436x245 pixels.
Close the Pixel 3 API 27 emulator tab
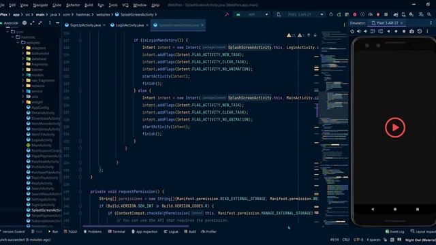point(401,23)
